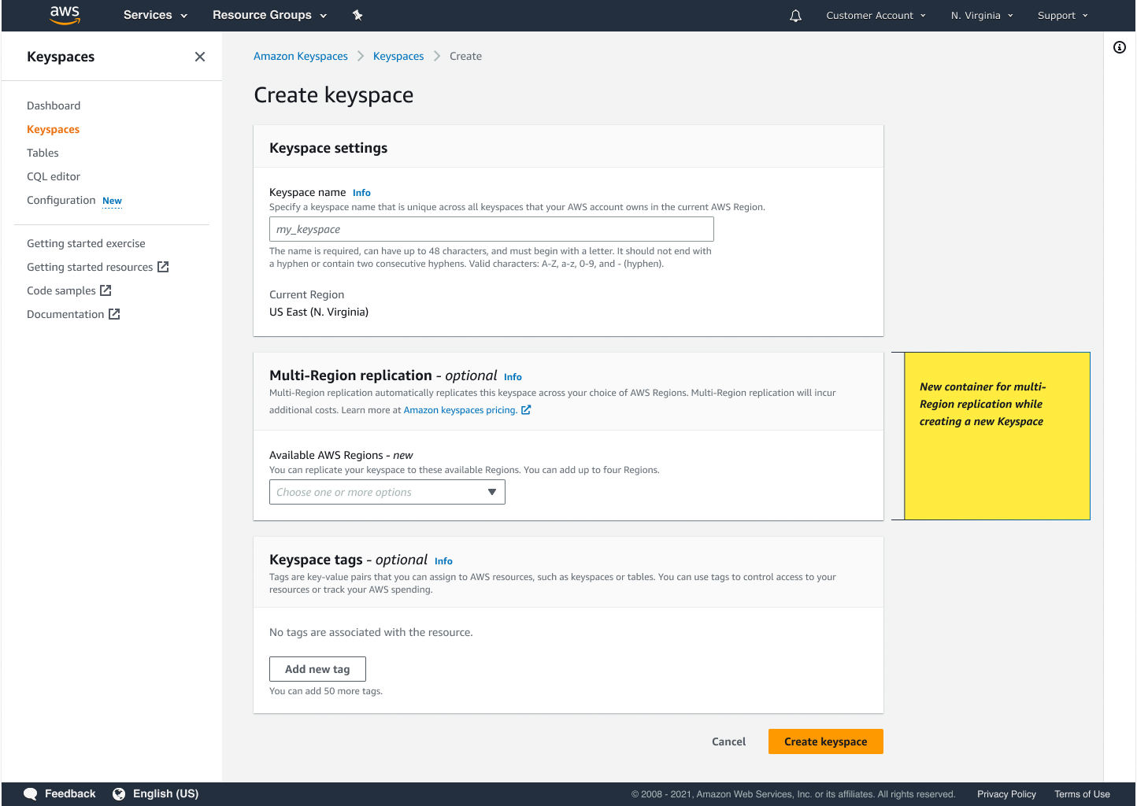This screenshot has height=806, width=1137.
Task: Click the external link icon beside Code samples
Action: pyautogui.click(x=106, y=290)
